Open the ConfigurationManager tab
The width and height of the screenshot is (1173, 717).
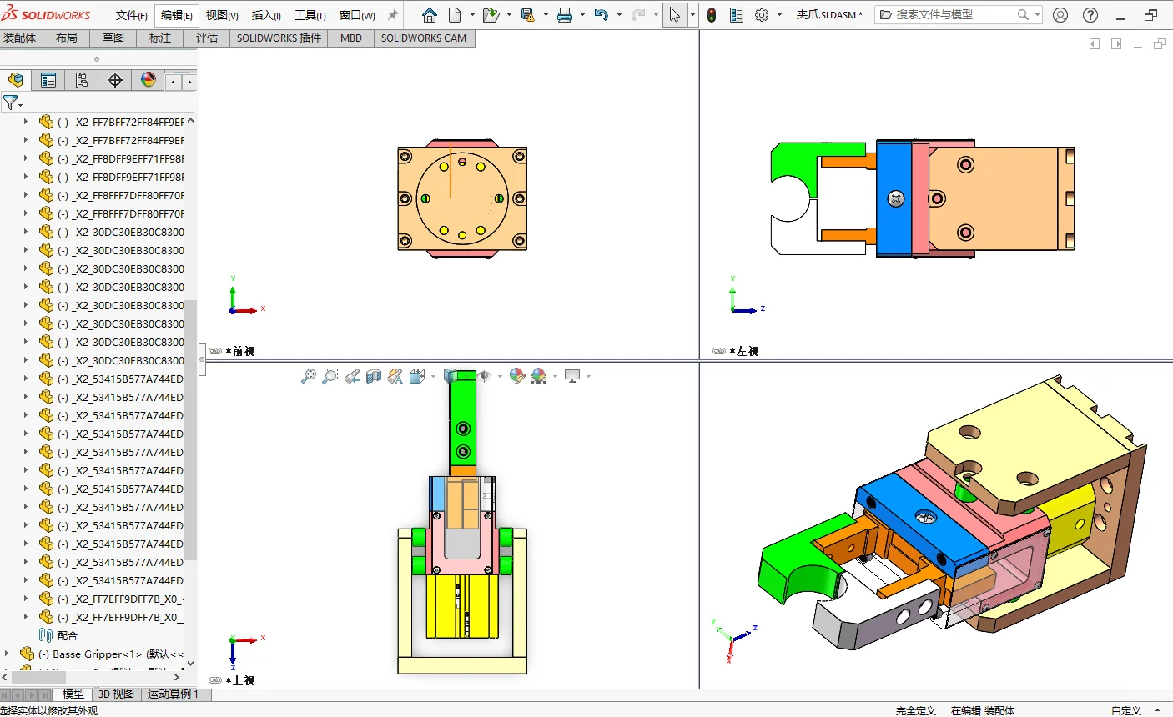click(82, 80)
